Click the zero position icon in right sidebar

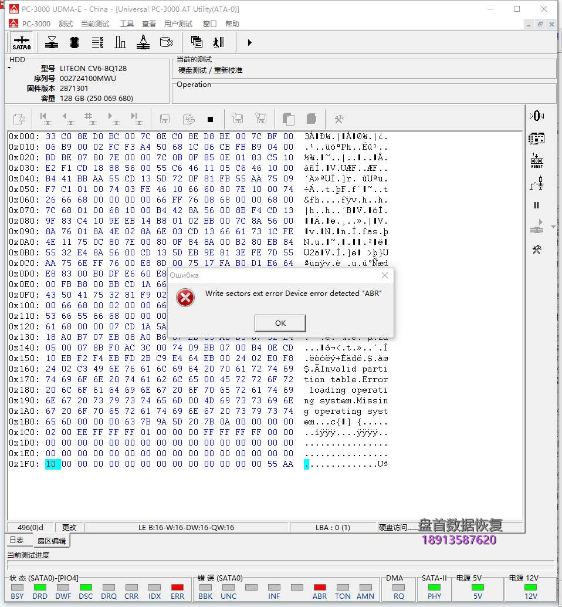point(536,116)
